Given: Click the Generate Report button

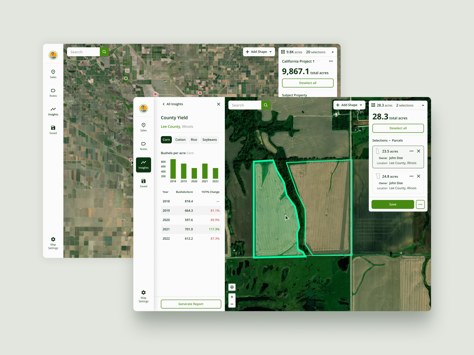Looking at the screenshot, I should [x=191, y=304].
